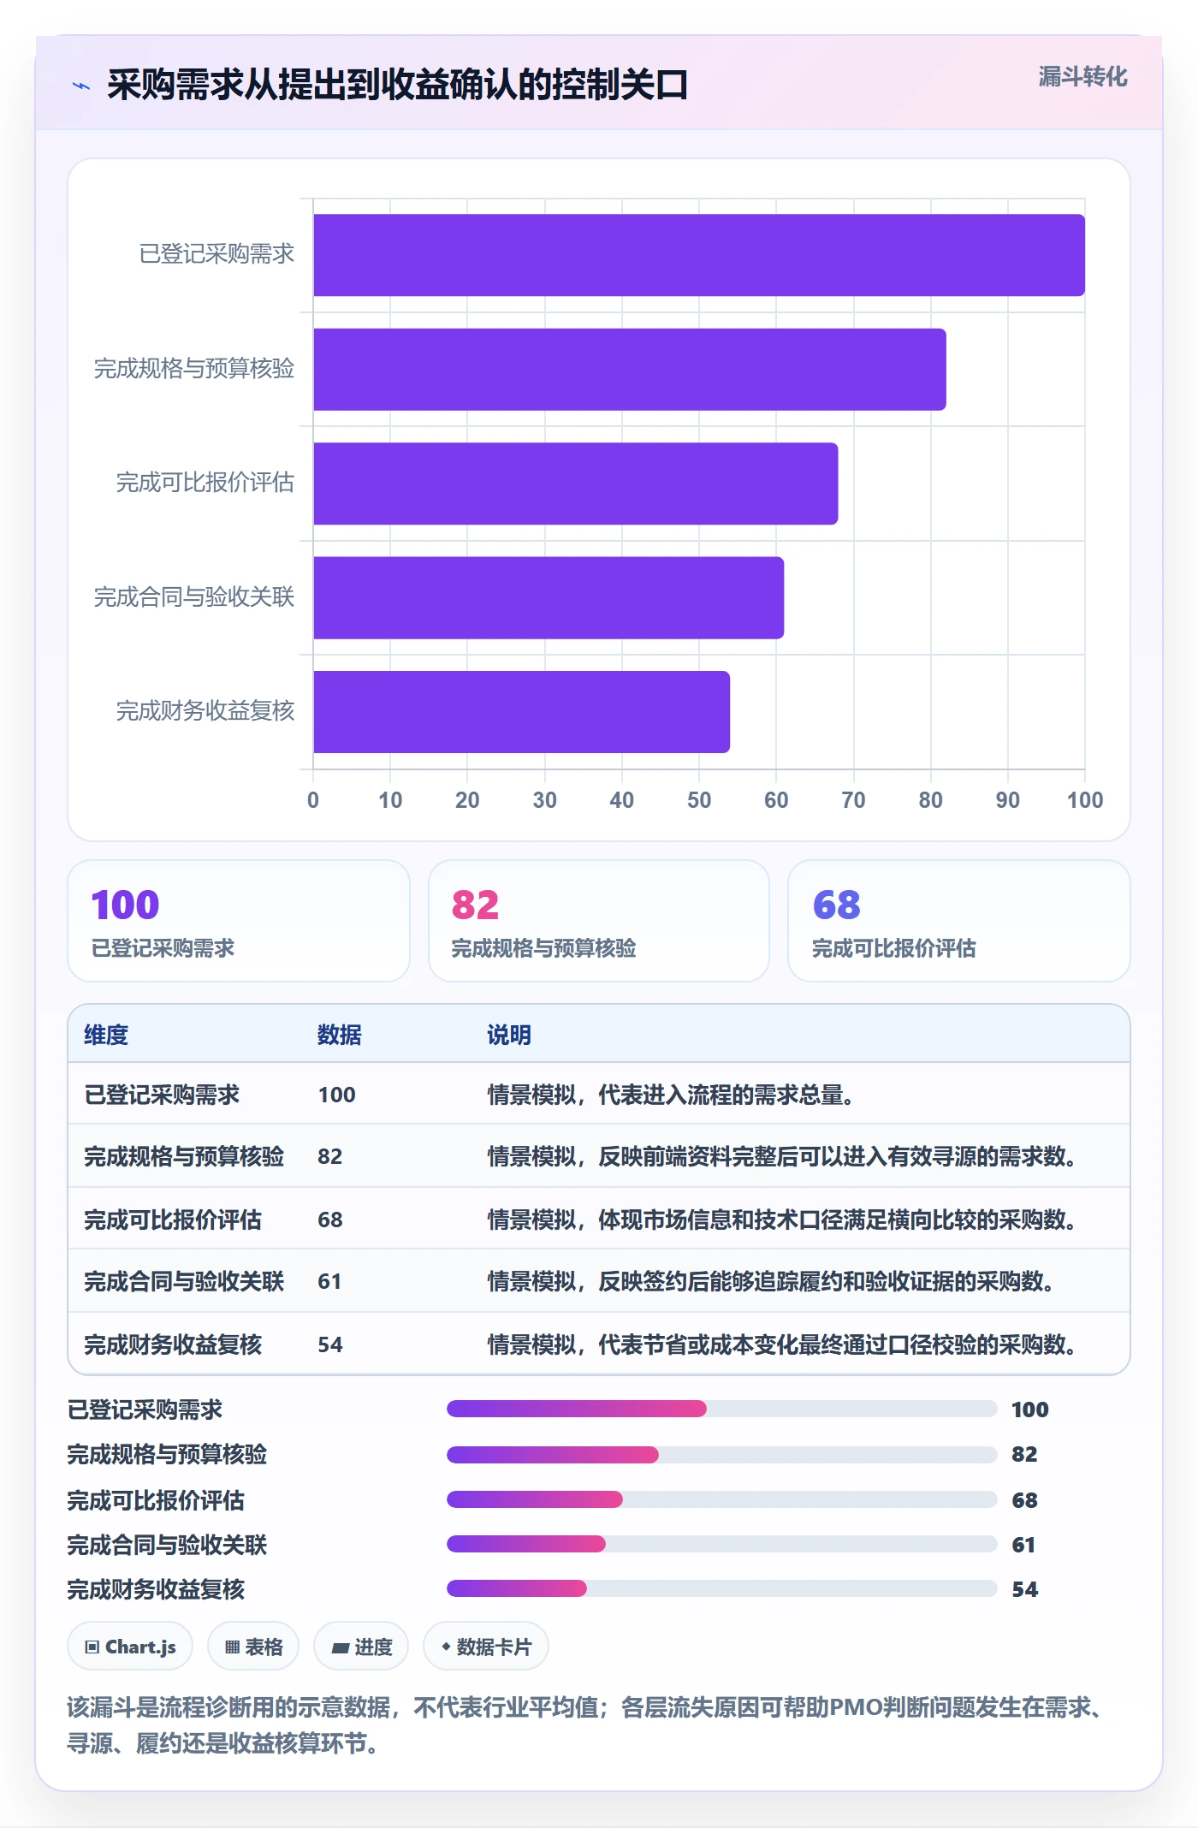The width and height of the screenshot is (1198, 1828).
Task: Click table cell 完成规格与预算核验
Action: pyautogui.click(x=184, y=1156)
